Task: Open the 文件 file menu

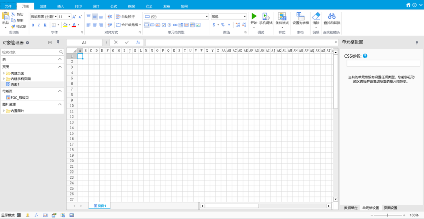Action: [x=8, y=6]
